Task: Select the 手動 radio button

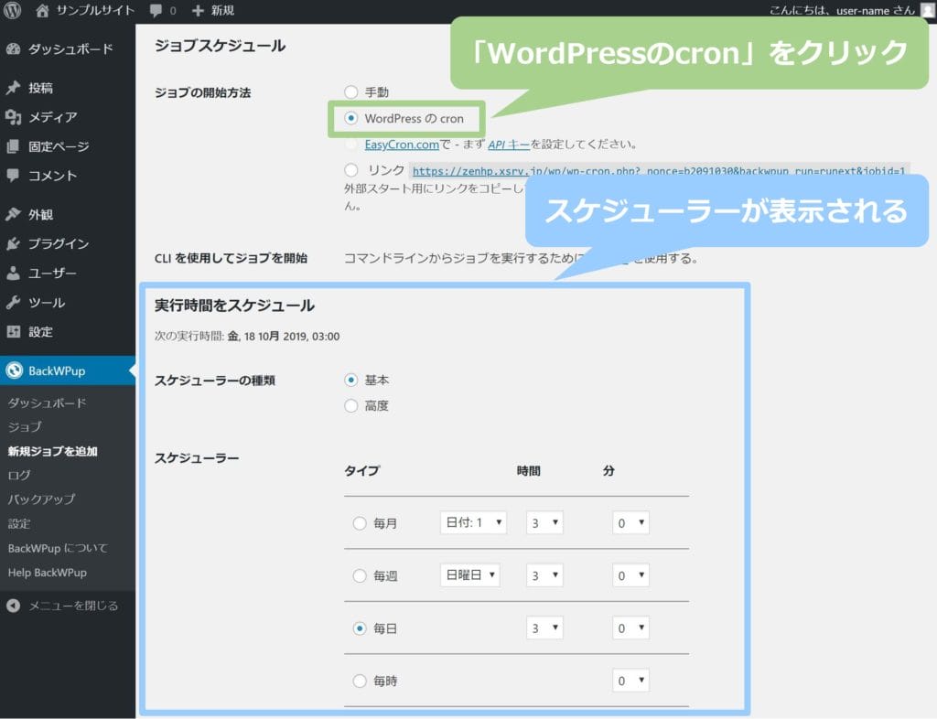Action: (x=351, y=92)
